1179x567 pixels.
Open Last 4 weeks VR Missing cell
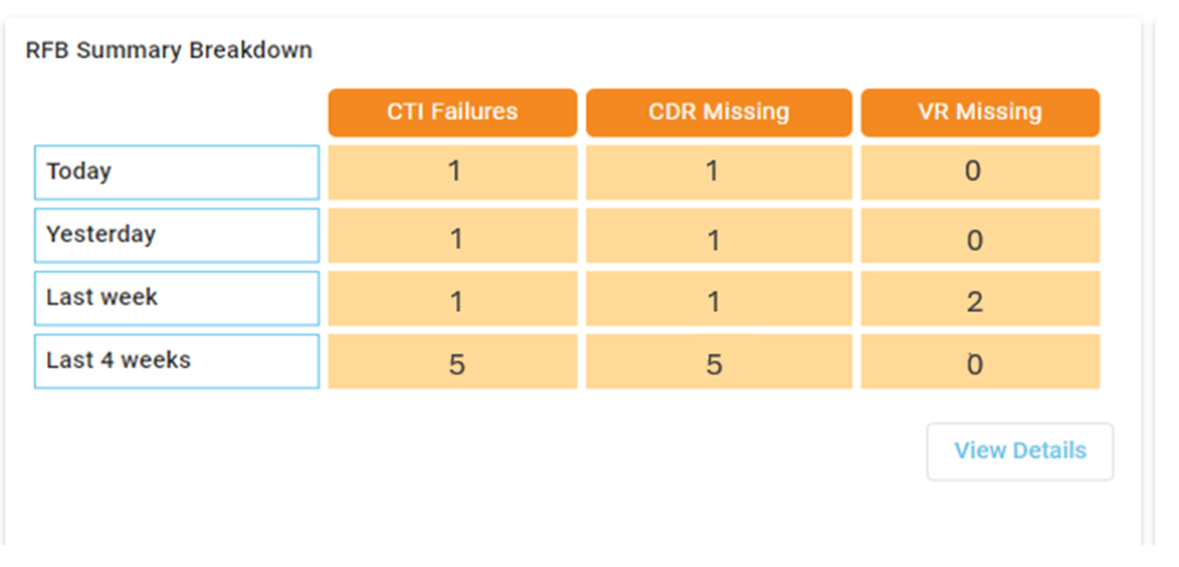981,361
